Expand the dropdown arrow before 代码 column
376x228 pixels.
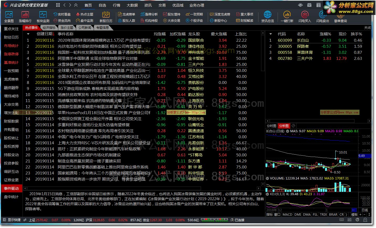pyautogui.click(x=271, y=34)
